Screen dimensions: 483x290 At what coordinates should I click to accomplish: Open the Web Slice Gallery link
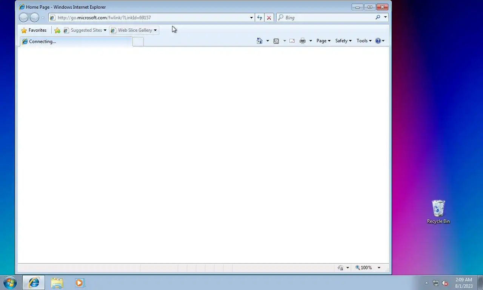coord(134,30)
